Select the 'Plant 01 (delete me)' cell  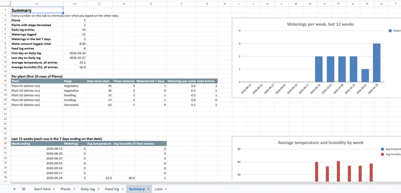coord(37,86)
